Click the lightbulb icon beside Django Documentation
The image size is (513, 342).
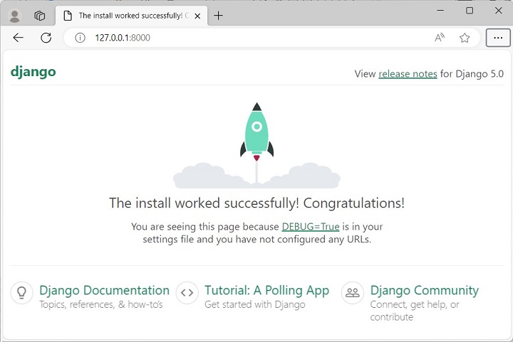click(x=22, y=292)
